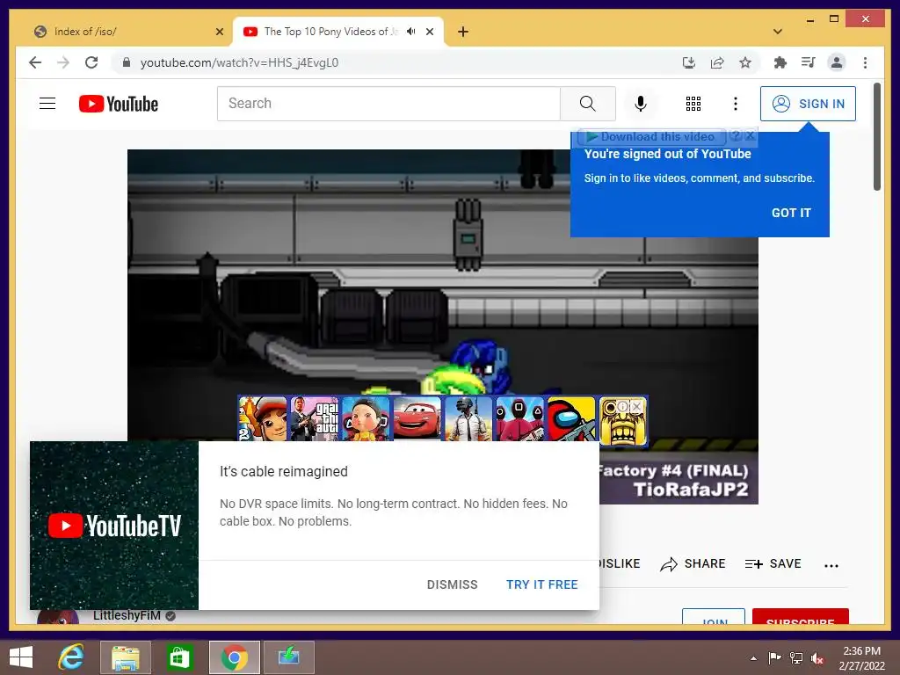Click GOT IT in the signed-out popup
900x675 pixels.
coord(791,213)
